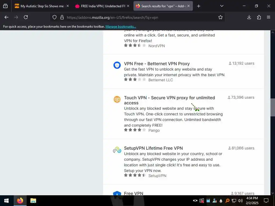
Task: Close the first browser tab
Action: coord(68,6)
